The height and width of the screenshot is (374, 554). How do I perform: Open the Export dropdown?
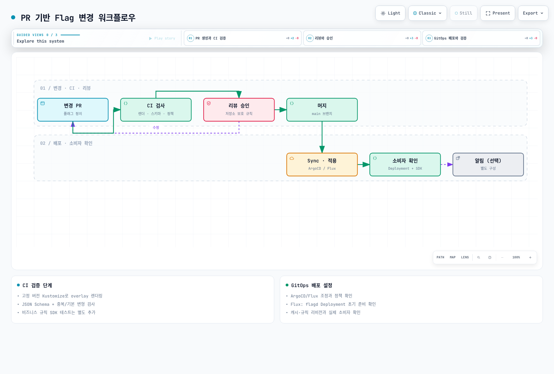[x=533, y=13]
